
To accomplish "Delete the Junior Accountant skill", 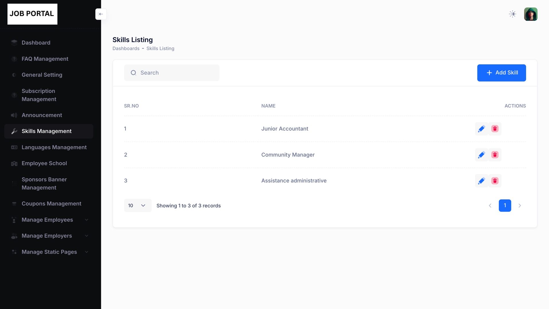I will point(495,129).
